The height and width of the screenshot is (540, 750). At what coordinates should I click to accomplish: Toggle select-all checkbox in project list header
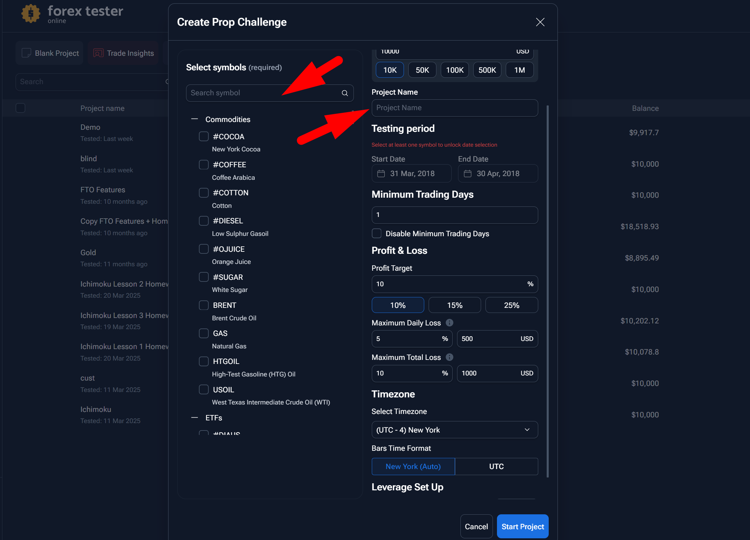(x=21, y=108)
